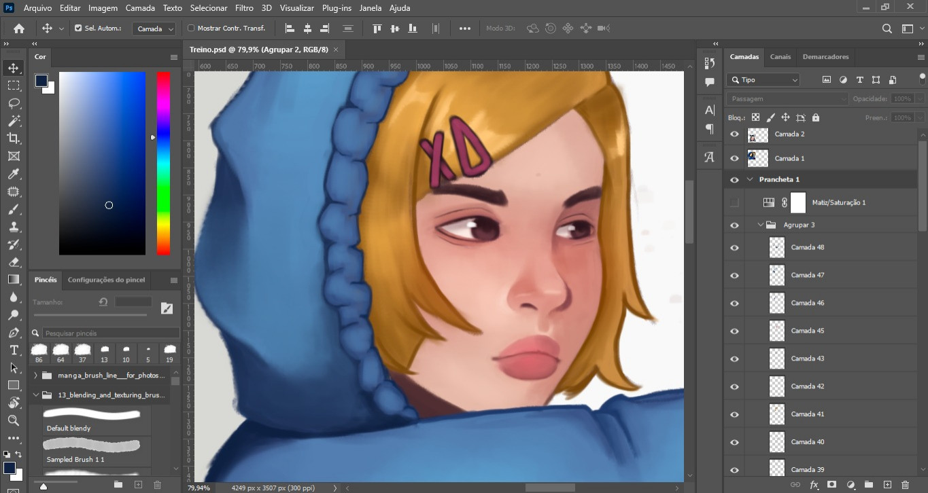This screenshot has height=493, width=928.
Task: Hide the Agrupar 3 group
Action: [x=734, y=225]
